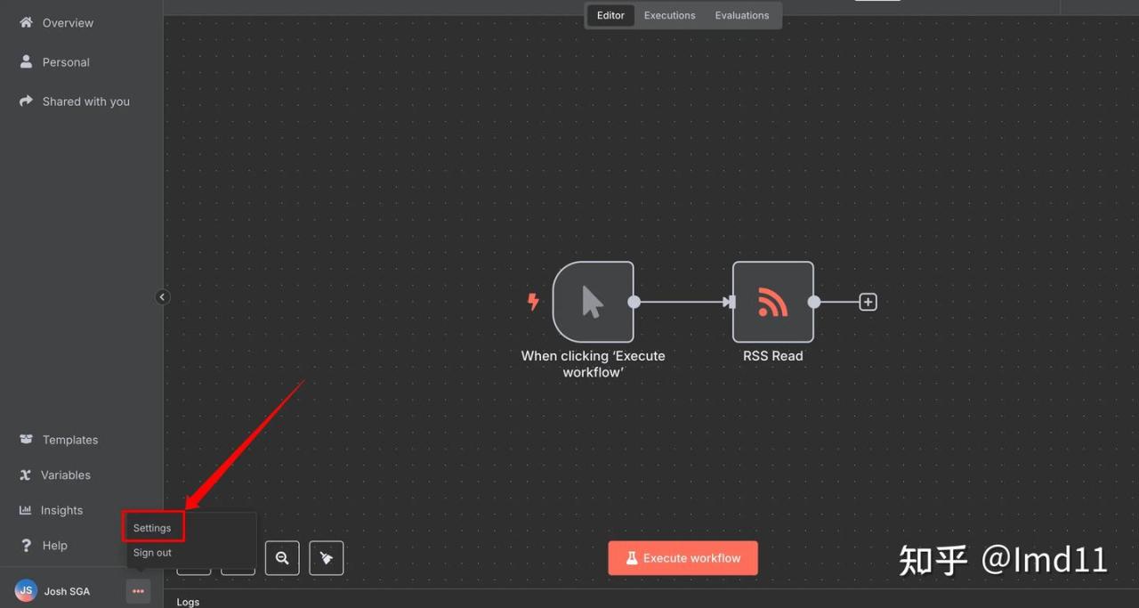The image size is (1139, 608).
Task: Open the Templates page
Action: pyautogui.click(x=69, y=440)
